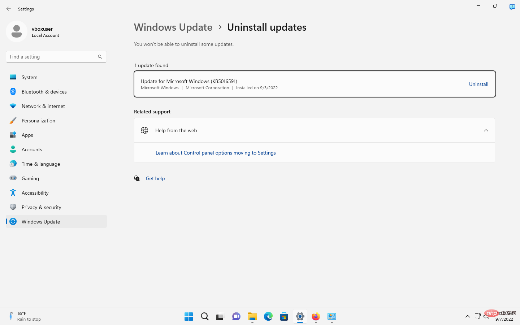
Task: Select the Accounts settings category
Action: pos(56,149)
